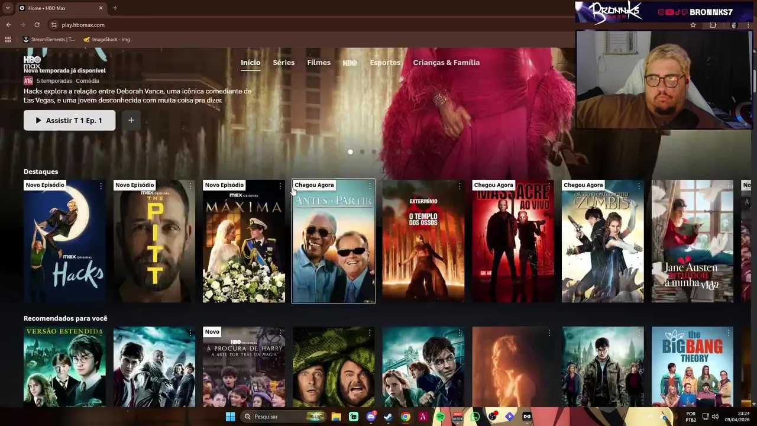Open the Chrome profile avatar
The height and width of the screenshot is (426, 757).
click(734, 25)
